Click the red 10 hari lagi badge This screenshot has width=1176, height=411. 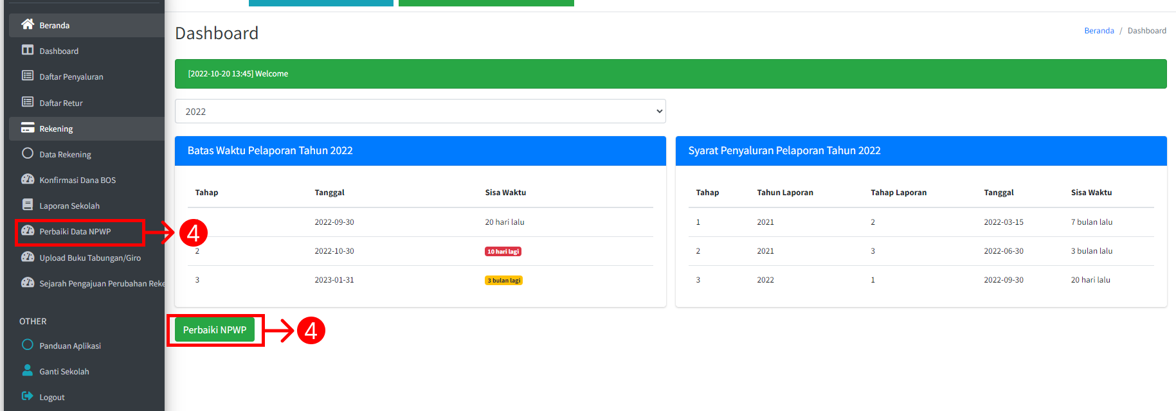(503, 251)
